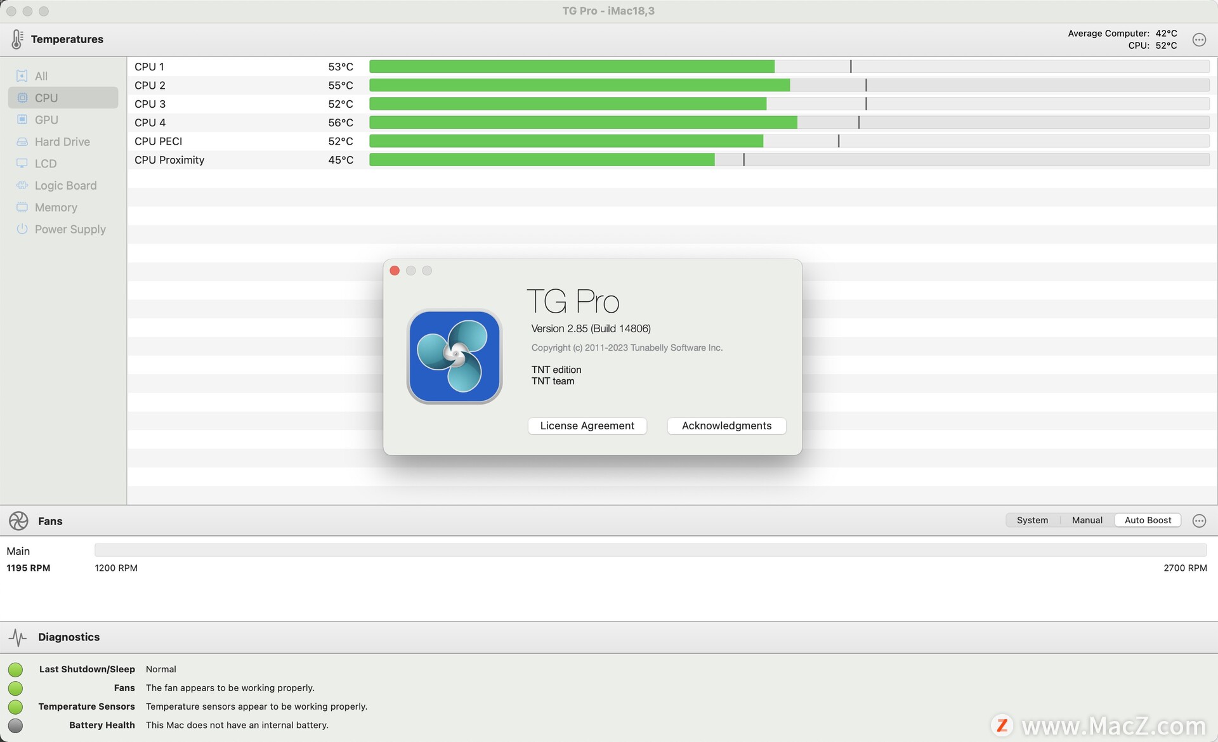The image size is (1218, 742).
Task: Click the Diagnostics section header
Action: tap(69, 637)
